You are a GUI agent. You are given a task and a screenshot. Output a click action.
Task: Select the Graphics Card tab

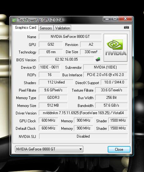(x=26, y=28)
